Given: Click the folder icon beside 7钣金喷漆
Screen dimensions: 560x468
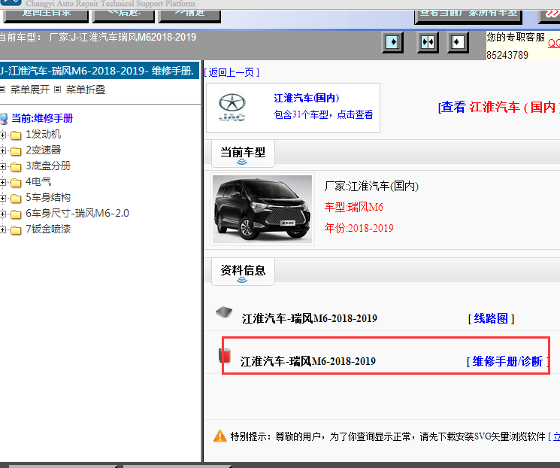Looking at the screenshot, I should tap(16, 229).
